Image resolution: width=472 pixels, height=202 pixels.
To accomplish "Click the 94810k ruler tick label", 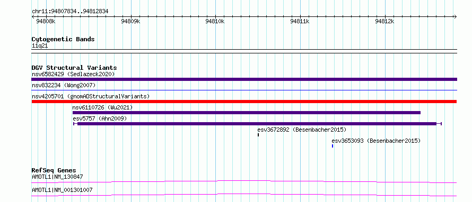I will coord(215,21).
